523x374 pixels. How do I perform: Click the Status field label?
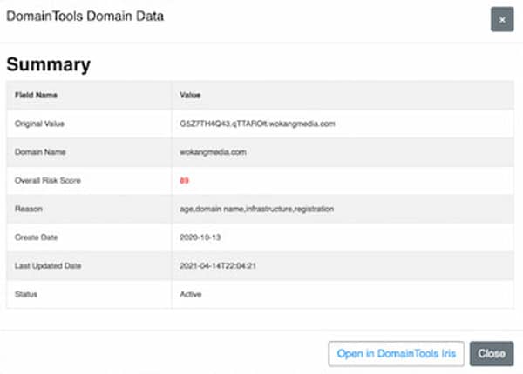pyautogui.click(x=25, y=294)
